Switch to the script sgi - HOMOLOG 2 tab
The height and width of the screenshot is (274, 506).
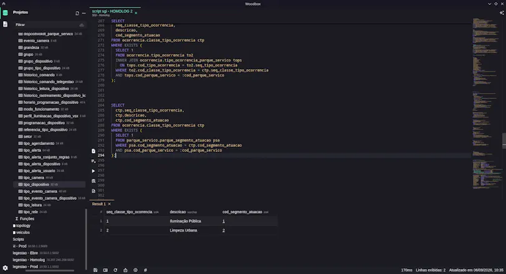pyautogui.click(x=112, y=11)
